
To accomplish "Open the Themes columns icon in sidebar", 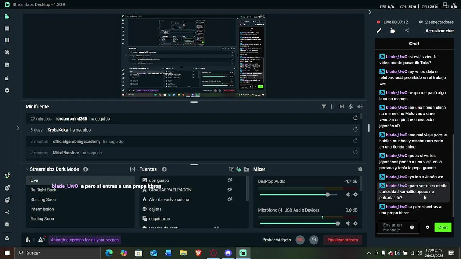I will [x=7, y=40].
